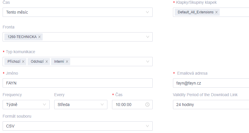Expand the CSV file format dropdown
Image resolution: width=249 pixels, height=133 pixels.
pyautogui.click(x=78, y=126)
